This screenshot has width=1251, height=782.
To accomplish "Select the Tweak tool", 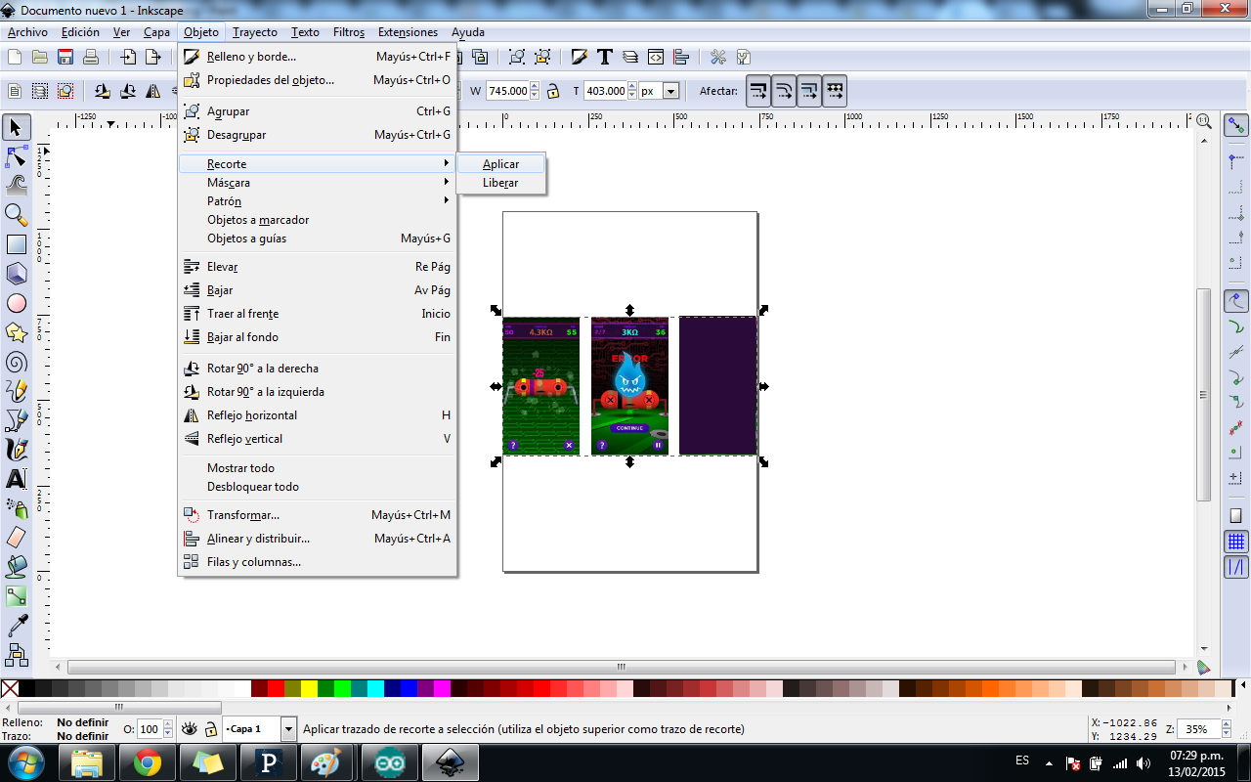I will click(x=17, y=185).
